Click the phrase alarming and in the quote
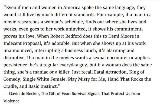This screenshot has width=160, height=106. (120, 51)
